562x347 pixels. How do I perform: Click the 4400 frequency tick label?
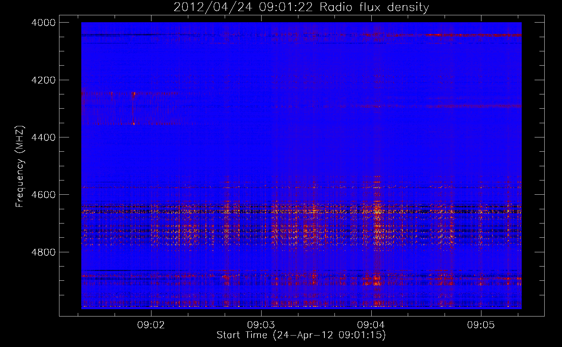(x=43, y=137)
